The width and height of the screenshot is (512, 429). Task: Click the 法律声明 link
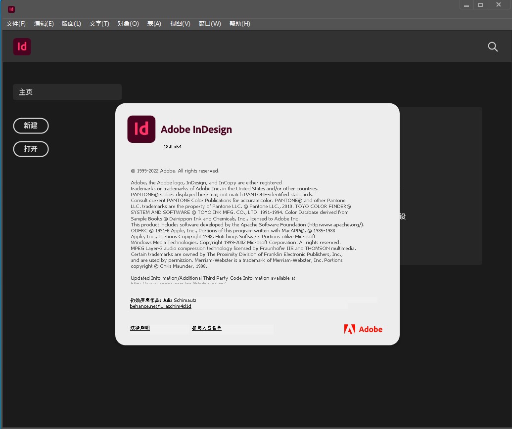140,328
